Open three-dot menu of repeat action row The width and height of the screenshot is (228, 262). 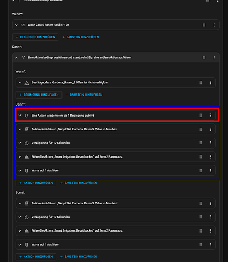[x=211, y=116]
